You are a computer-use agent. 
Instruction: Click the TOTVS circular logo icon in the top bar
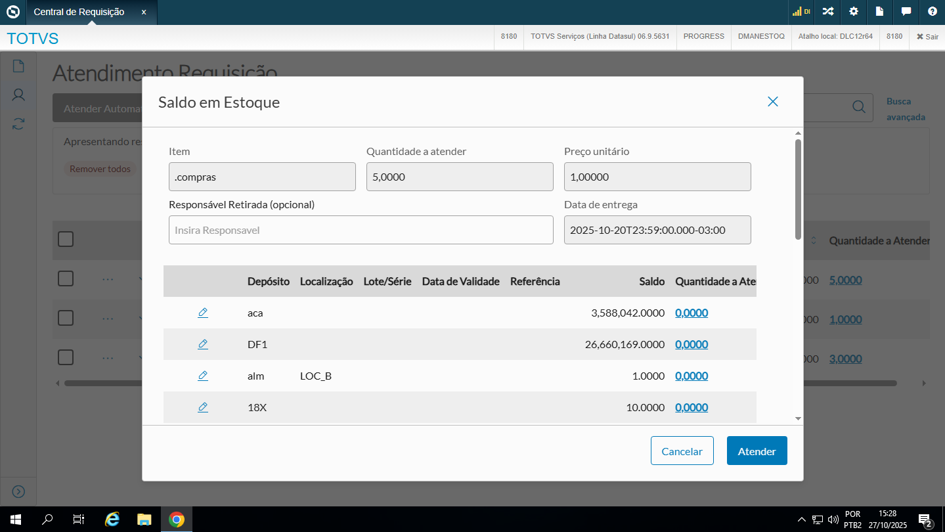pos(12,12)
